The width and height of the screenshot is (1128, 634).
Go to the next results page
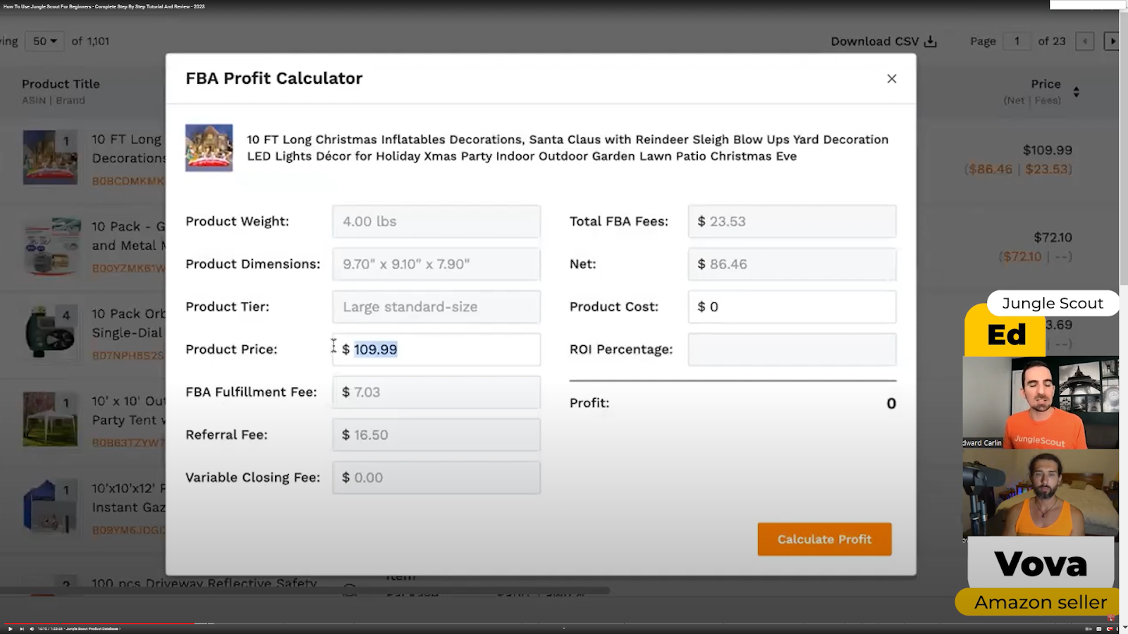(x=1112, y=42)
